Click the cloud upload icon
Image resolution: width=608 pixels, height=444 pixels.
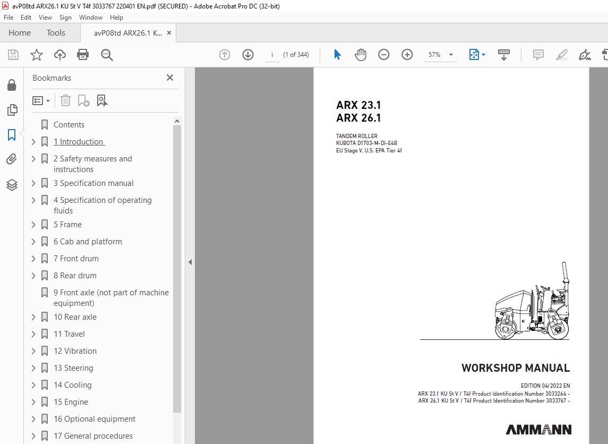coord(59,55)
